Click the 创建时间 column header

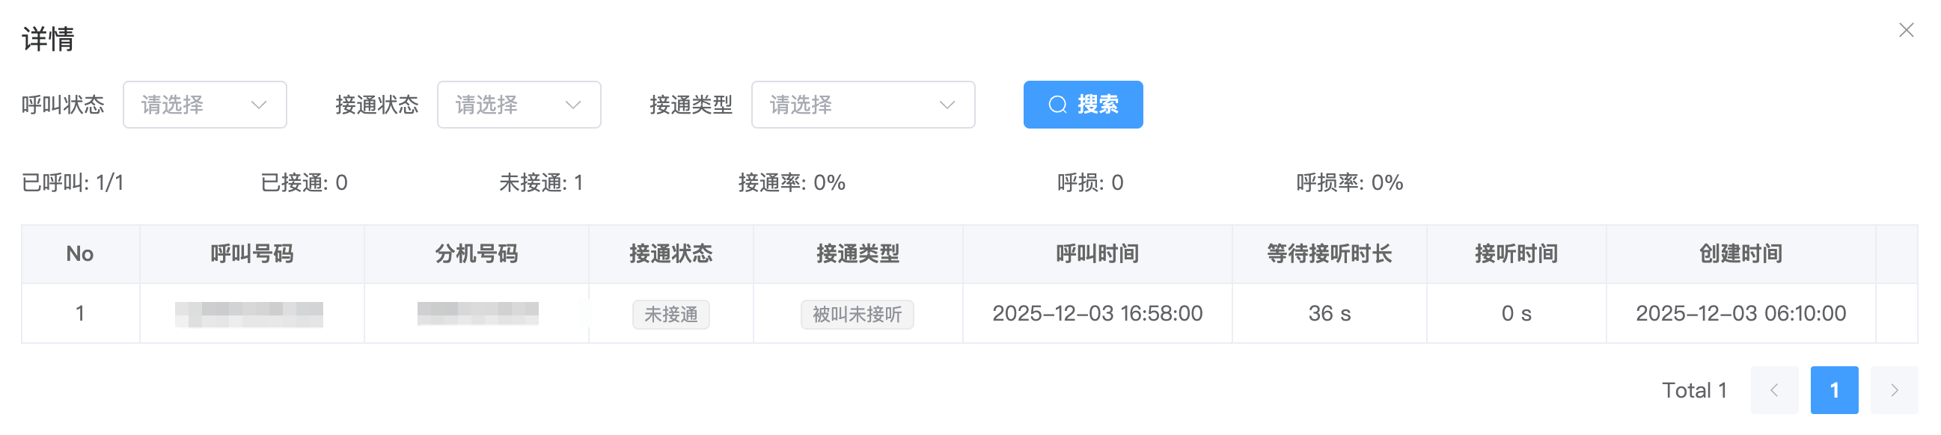pyautogui.click(x=1740, y=253)
